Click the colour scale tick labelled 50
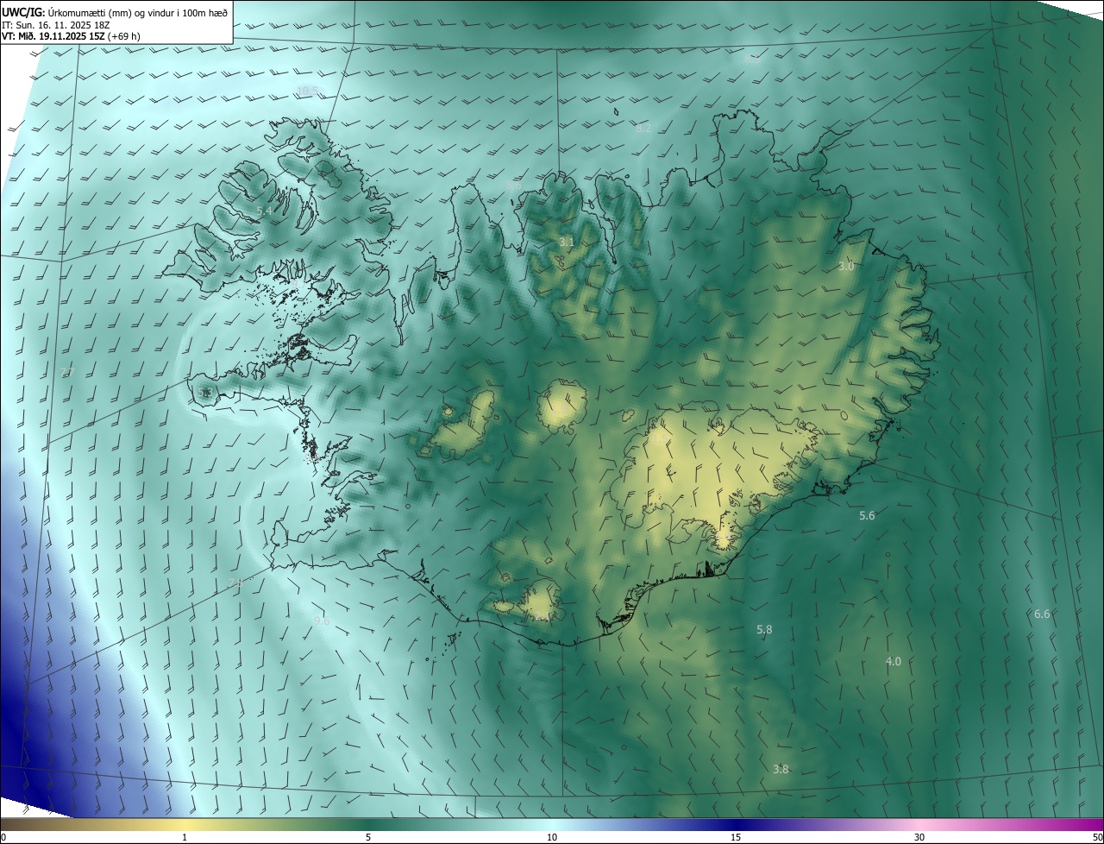1104x844 pixels. click(x=1097, y=837)
